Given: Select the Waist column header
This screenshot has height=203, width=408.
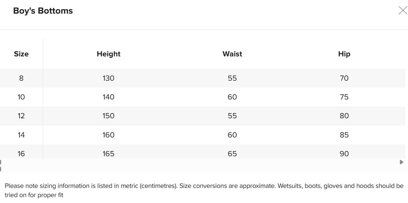Looking at the screenshot, I should 232,54.
